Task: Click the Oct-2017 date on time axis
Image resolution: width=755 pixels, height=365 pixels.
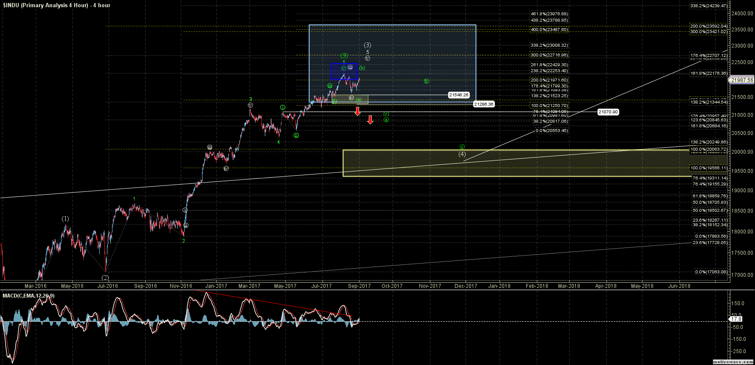Action: (392, 286)
